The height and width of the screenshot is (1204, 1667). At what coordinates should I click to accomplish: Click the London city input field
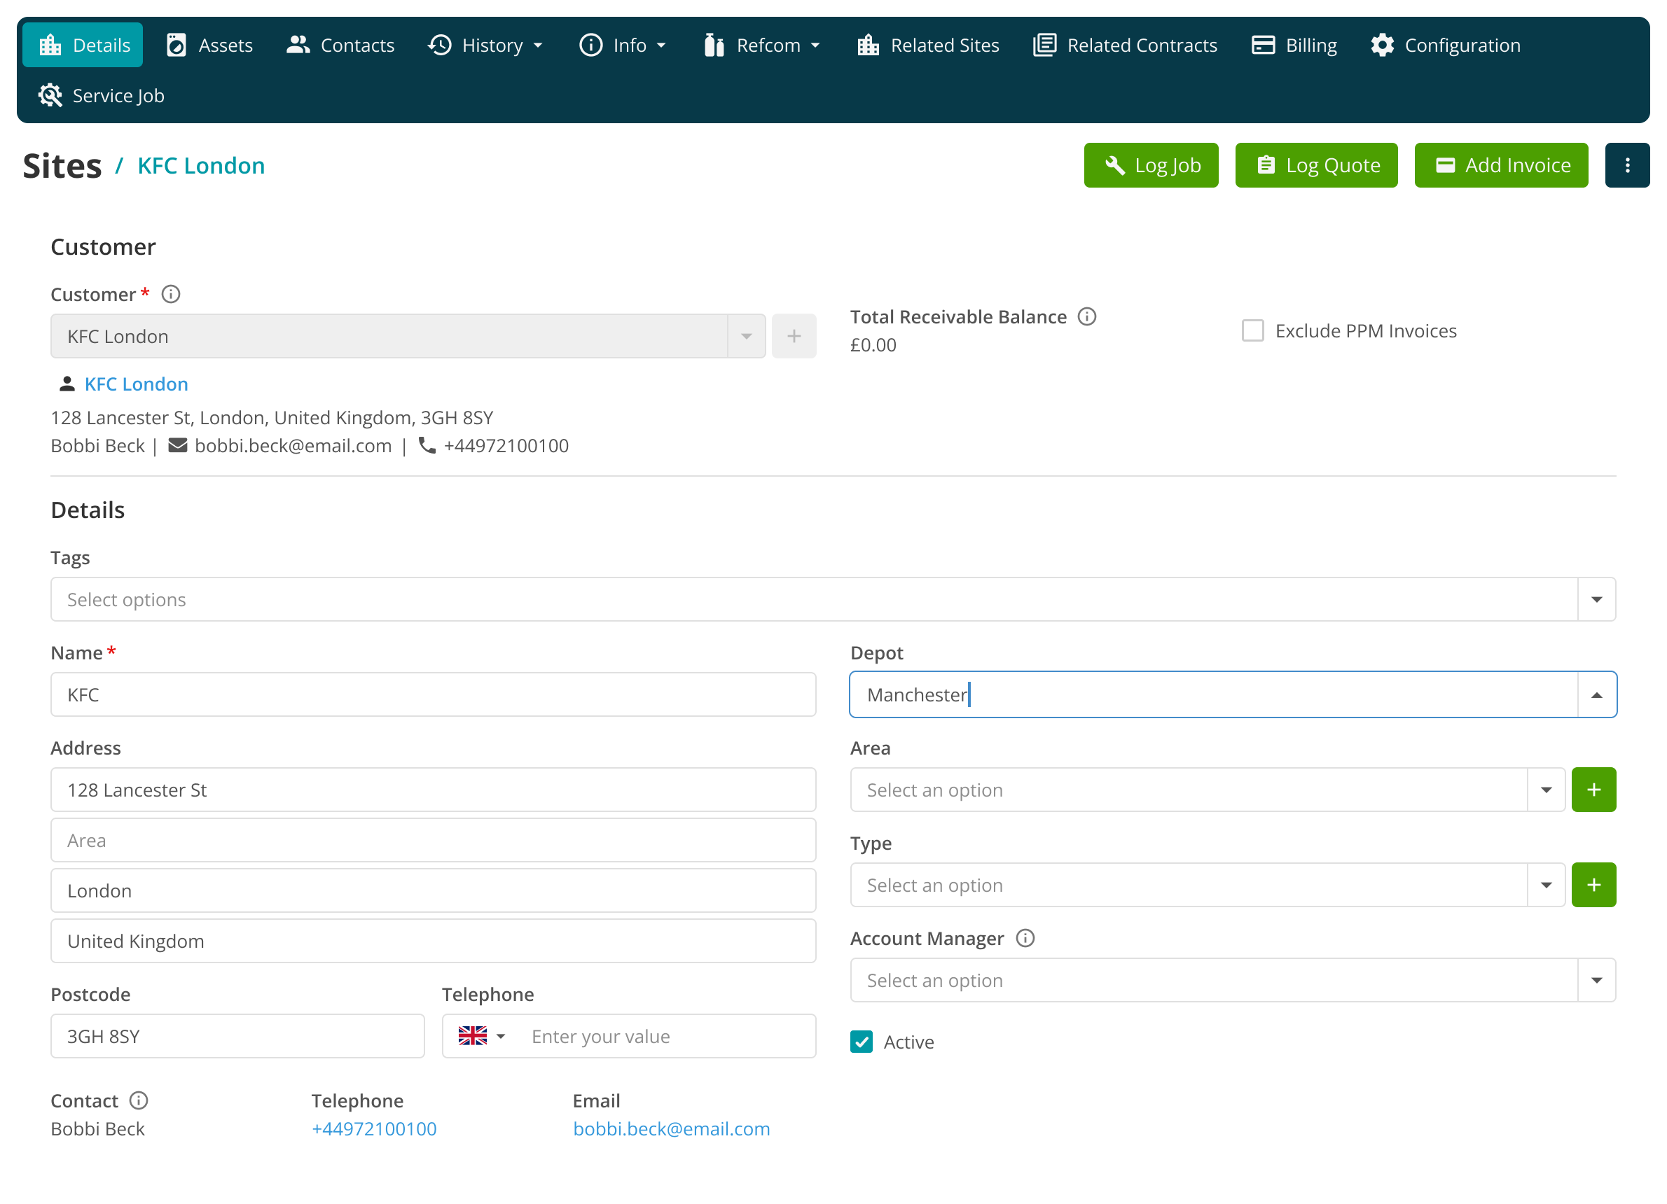point(433,891)
